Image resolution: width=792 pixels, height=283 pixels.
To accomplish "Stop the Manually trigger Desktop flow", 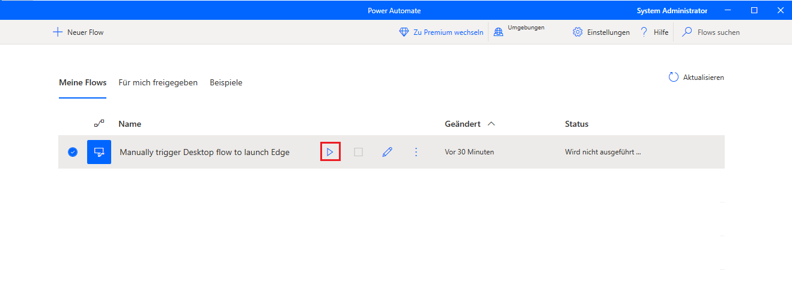I will [x=358, y=152].
